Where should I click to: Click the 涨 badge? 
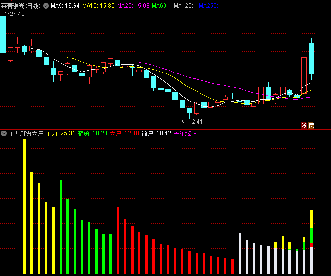point(303,126)
